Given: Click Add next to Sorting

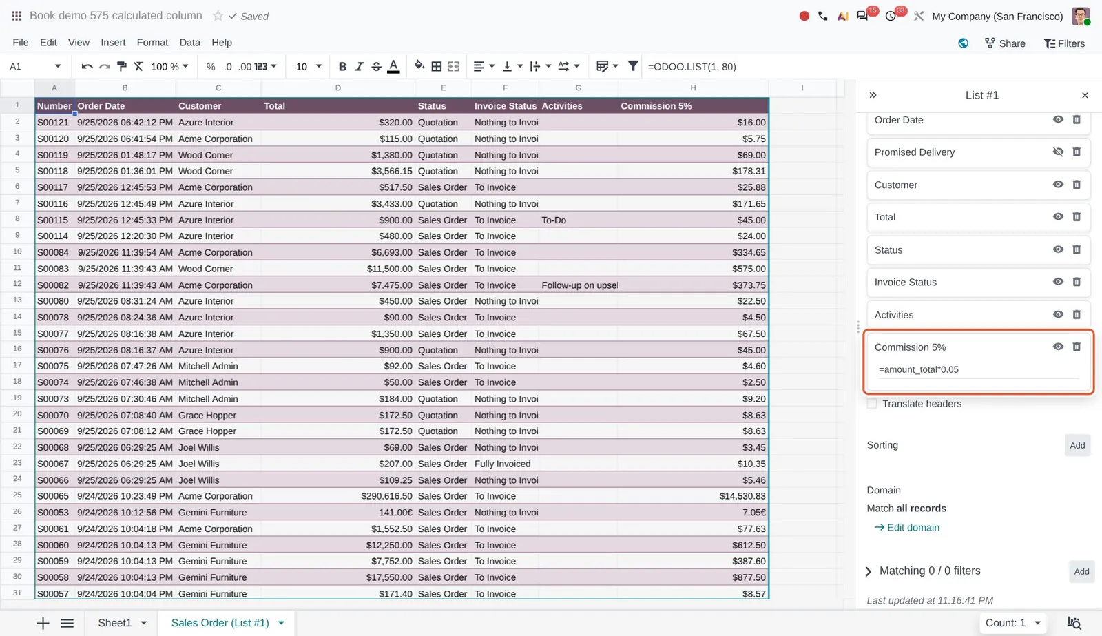Looking at the screenshot, I should tap(1077, 445).
